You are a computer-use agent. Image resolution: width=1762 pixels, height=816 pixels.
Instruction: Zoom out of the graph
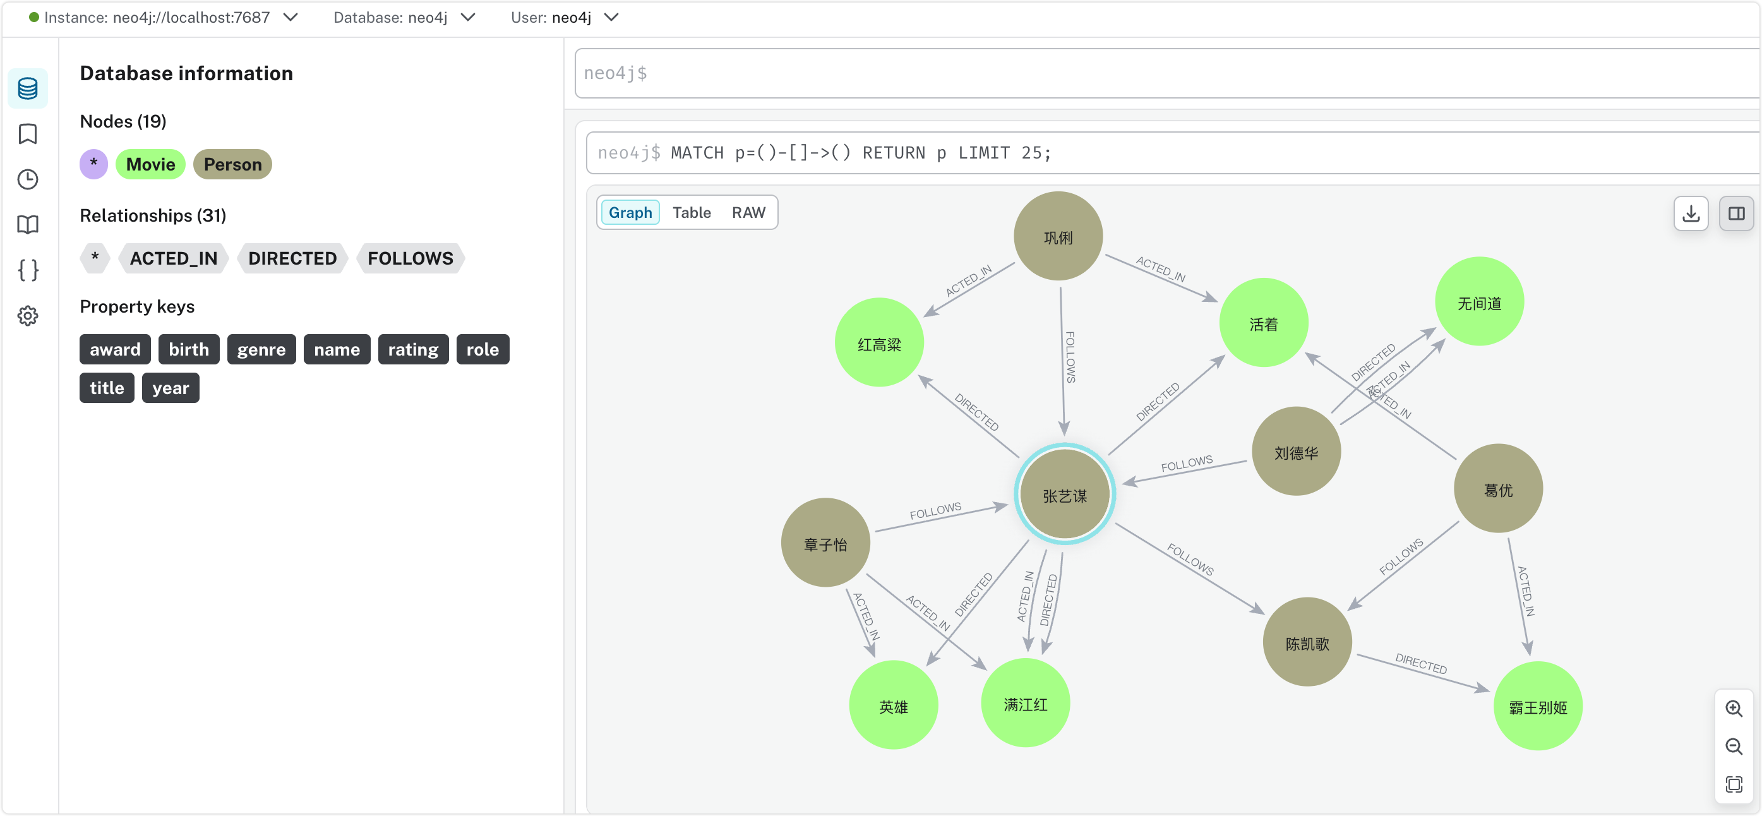coord(1734,747)
